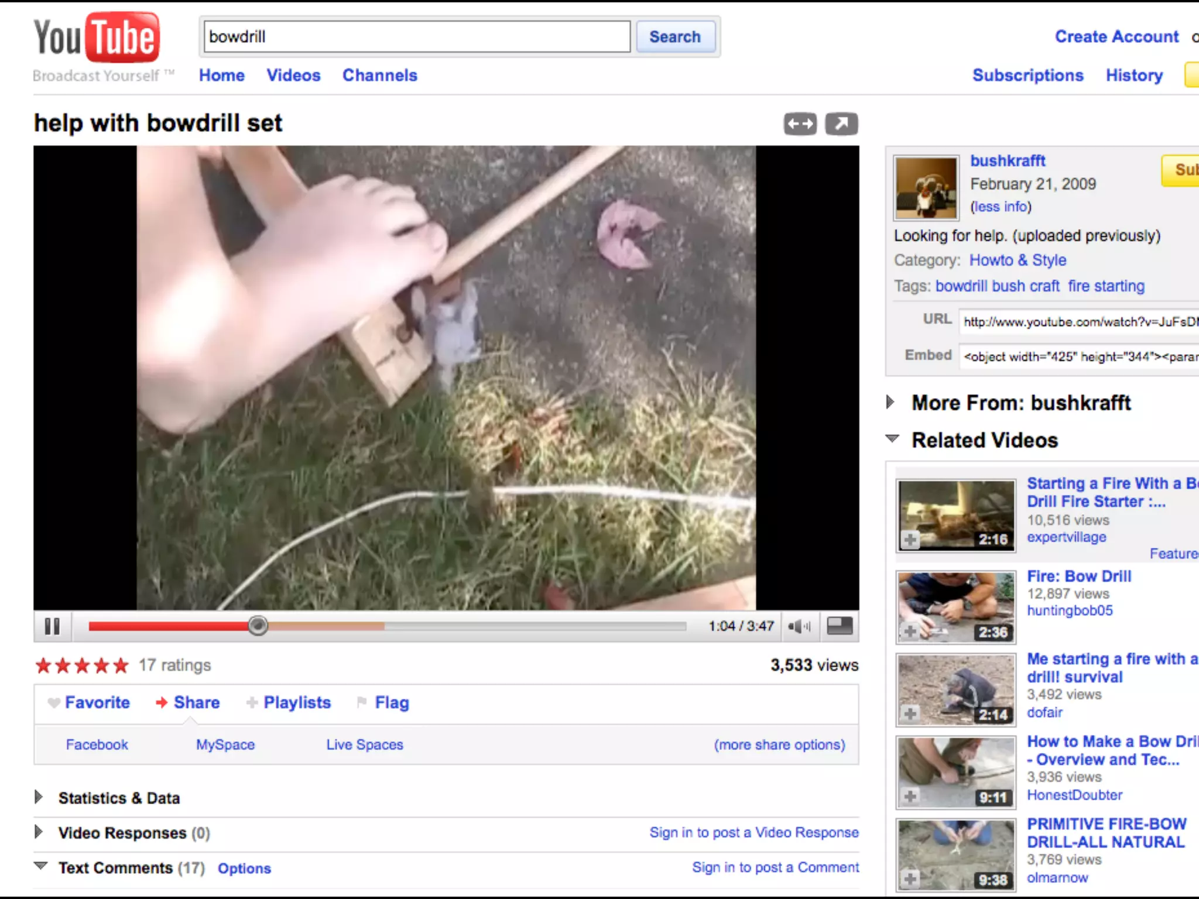The image size is (1199, 899).
Task: Click the fullscreen player icon
Action: click(839, 626)
